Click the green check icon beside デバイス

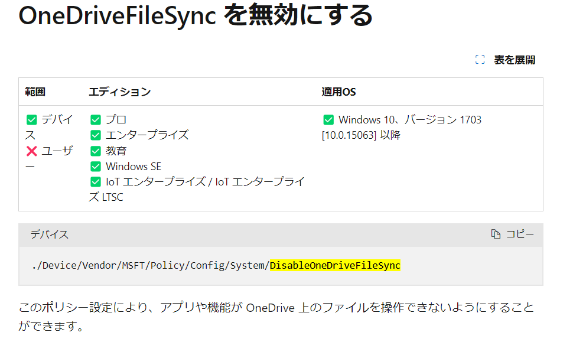tap(32, 119)
